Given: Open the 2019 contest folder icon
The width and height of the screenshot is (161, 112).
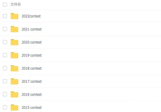Looking at the screenshot, I should (15, 55).
